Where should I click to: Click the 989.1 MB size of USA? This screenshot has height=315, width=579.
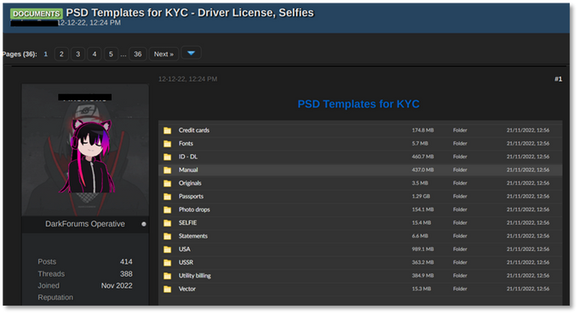tap(423, 249)
